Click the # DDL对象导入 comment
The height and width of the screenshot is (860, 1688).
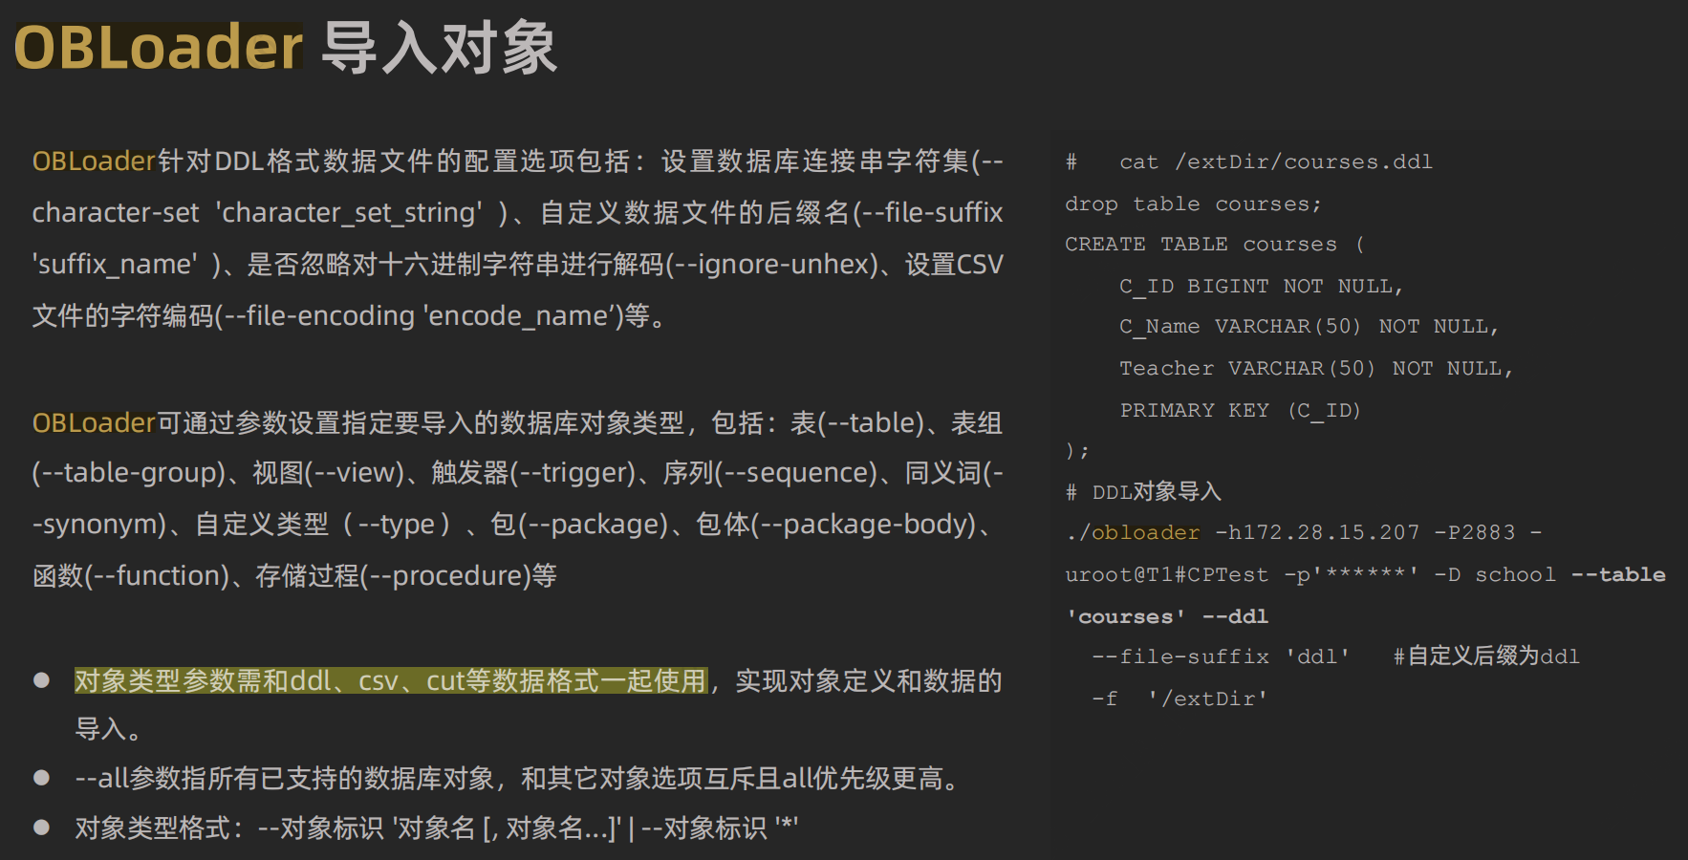point(1144,492)
